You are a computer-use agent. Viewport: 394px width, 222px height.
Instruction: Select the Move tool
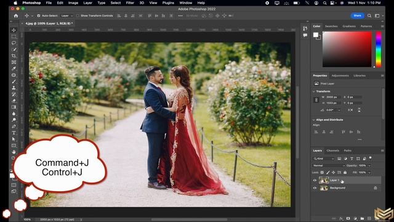(x=14, y=30)
